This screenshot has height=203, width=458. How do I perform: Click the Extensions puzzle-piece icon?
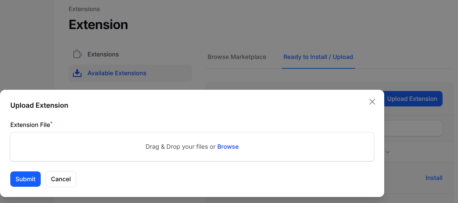pyautogui.click(x=77, y=54)
